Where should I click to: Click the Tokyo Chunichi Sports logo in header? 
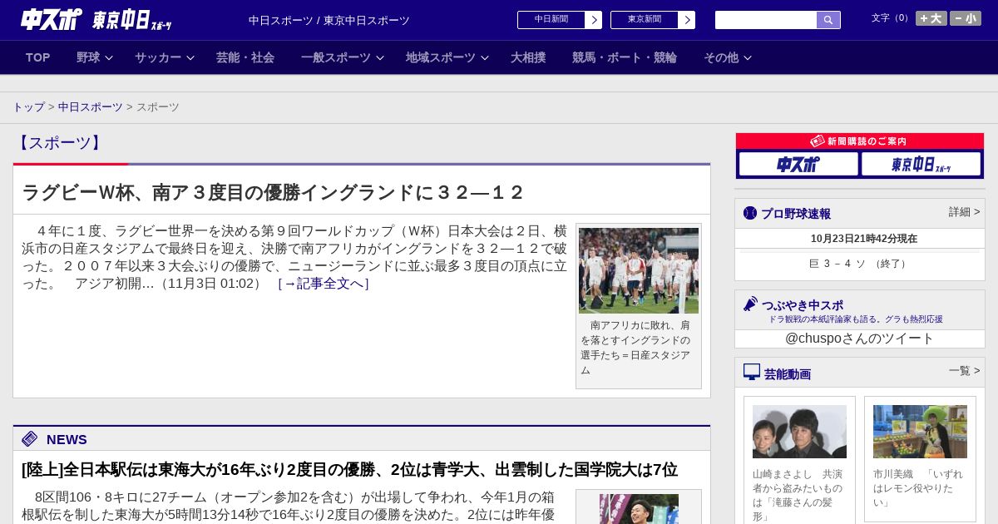click(x=131, y=20)
